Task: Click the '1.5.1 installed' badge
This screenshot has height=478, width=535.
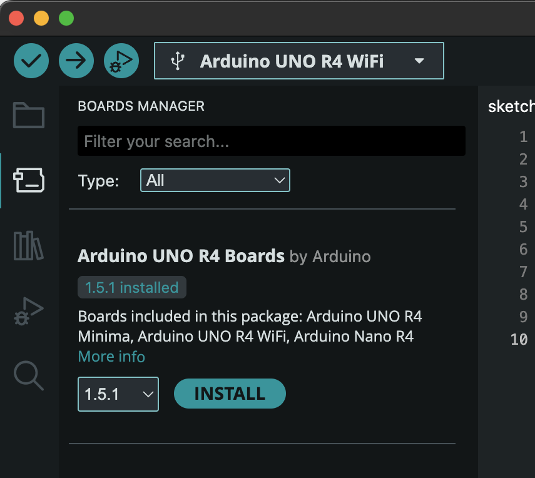Action: click(131, 287)
